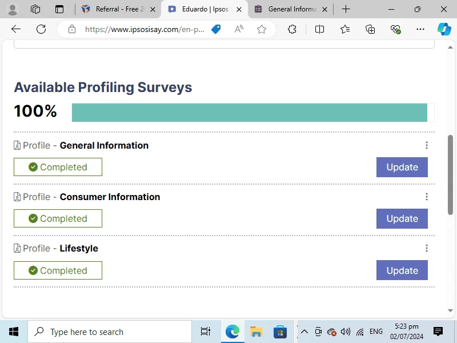Open Collections icon in toolbar
This screenshot has height=343, width=457.
pos(370,29)
